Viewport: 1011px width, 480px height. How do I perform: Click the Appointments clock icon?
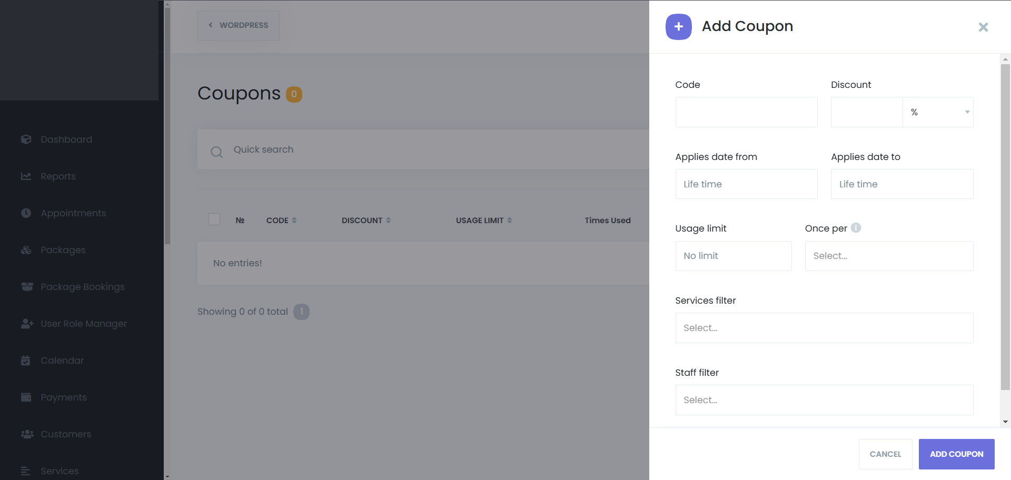tap(26, 213)
